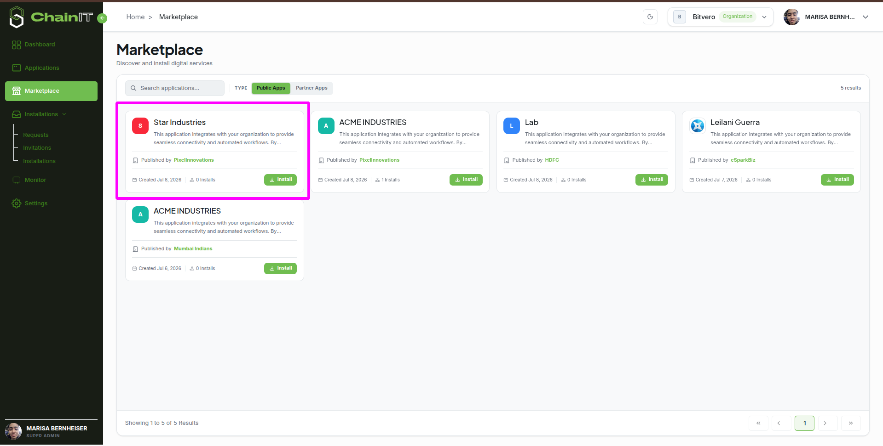
Task: Open the Marisa Bernheiser user menu
Action: (826, 17)
